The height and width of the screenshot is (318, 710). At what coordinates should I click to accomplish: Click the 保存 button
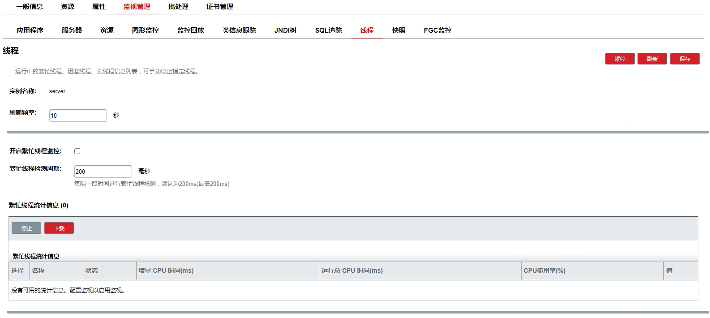(684, 59)
